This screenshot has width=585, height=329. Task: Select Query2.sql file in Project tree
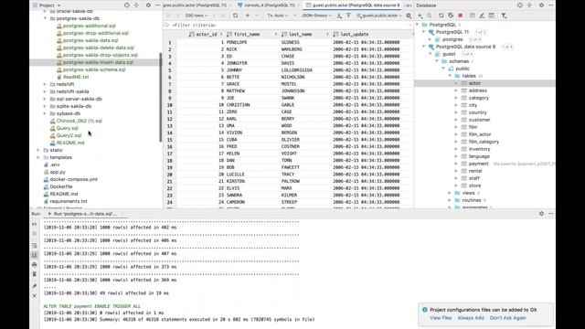[69, 135]
